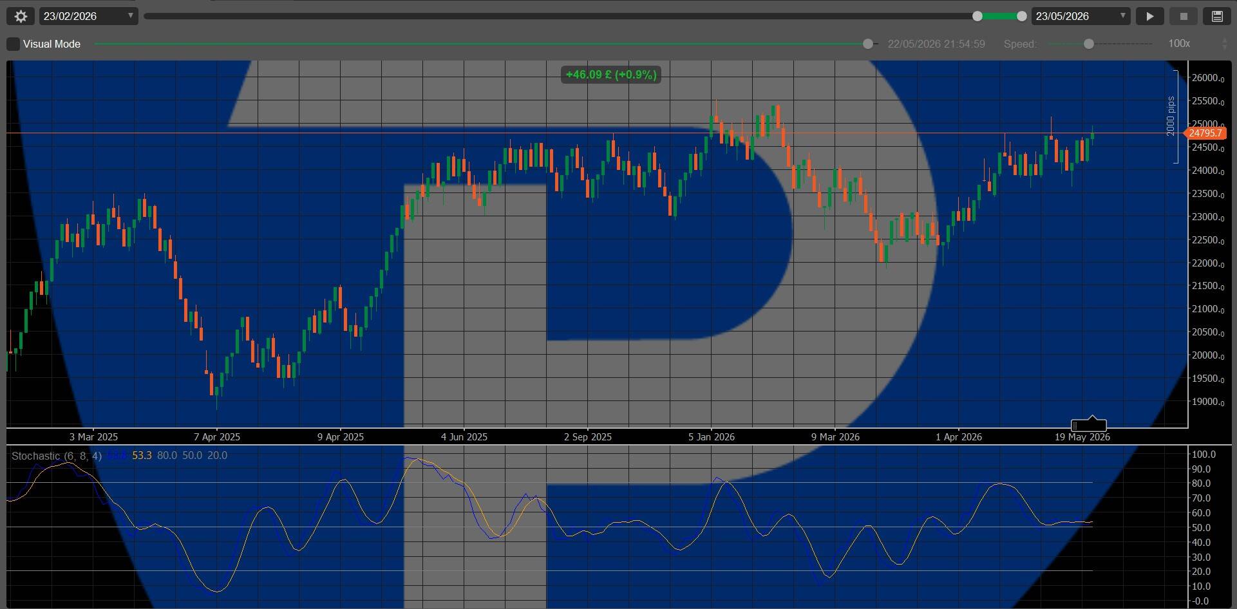Enable the Visual Mode checkbox
The width and height of the screenshot is (1237, 609).
point(13,44)
